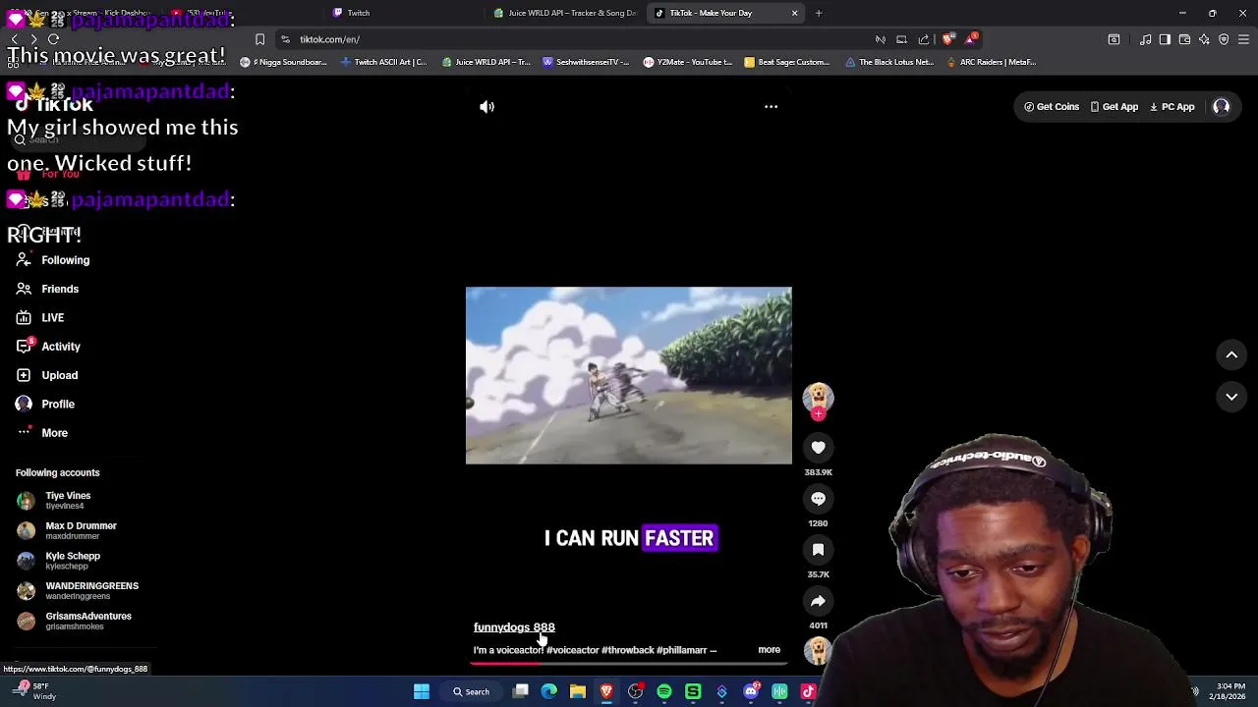Bookmark page with browser bookmark icon

(x=259, y=39)
